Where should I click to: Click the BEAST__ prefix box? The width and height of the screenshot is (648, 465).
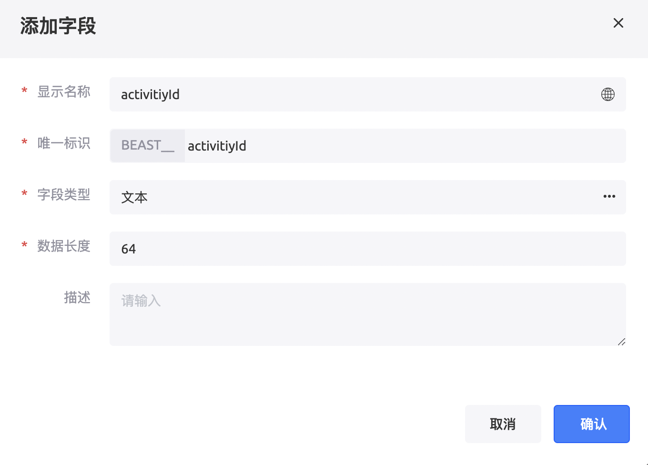[x=148, y=146]
